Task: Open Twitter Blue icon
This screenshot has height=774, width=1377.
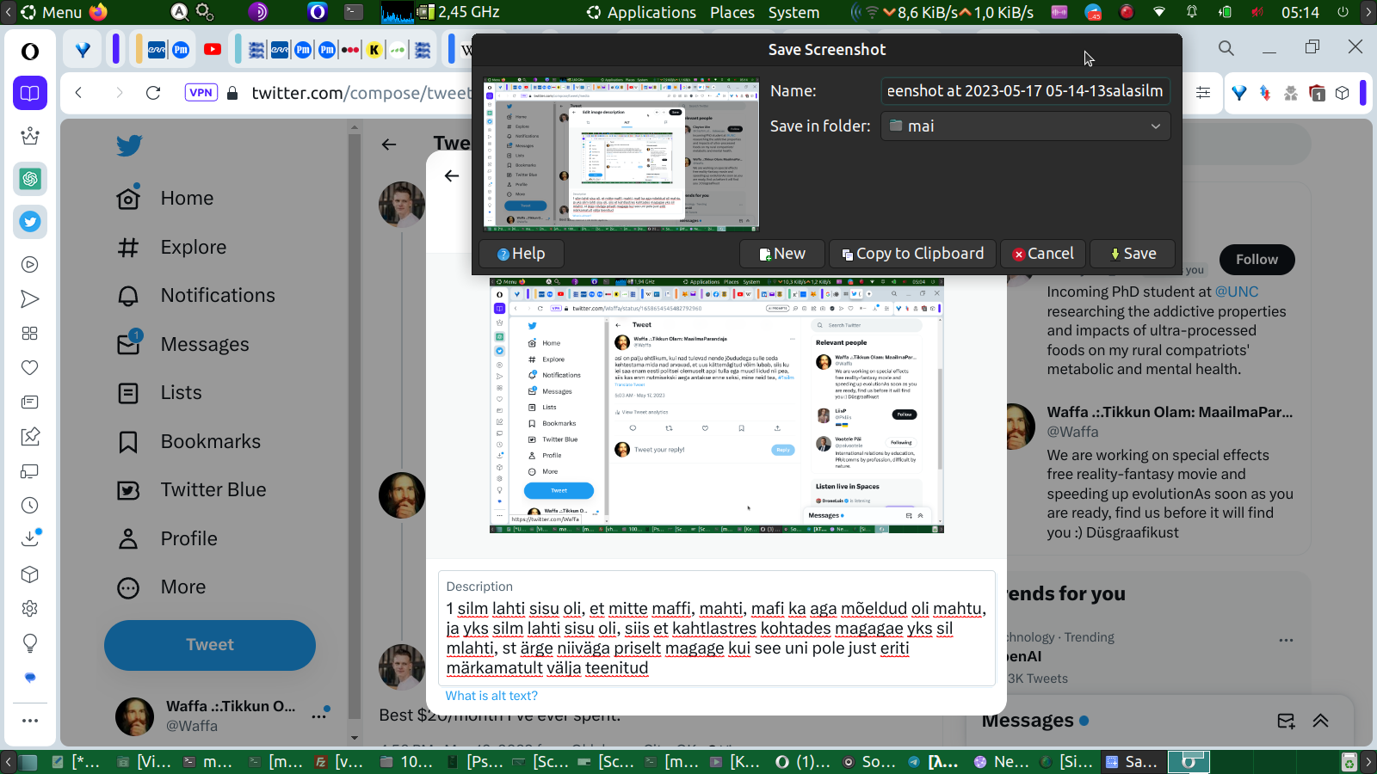Action: coord(128,490)
